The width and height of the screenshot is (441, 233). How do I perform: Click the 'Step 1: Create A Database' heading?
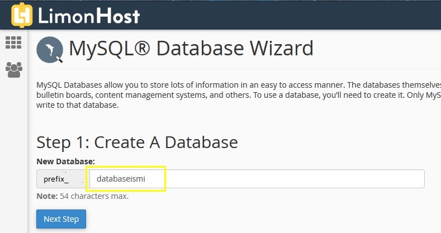[x=137, y=142]
